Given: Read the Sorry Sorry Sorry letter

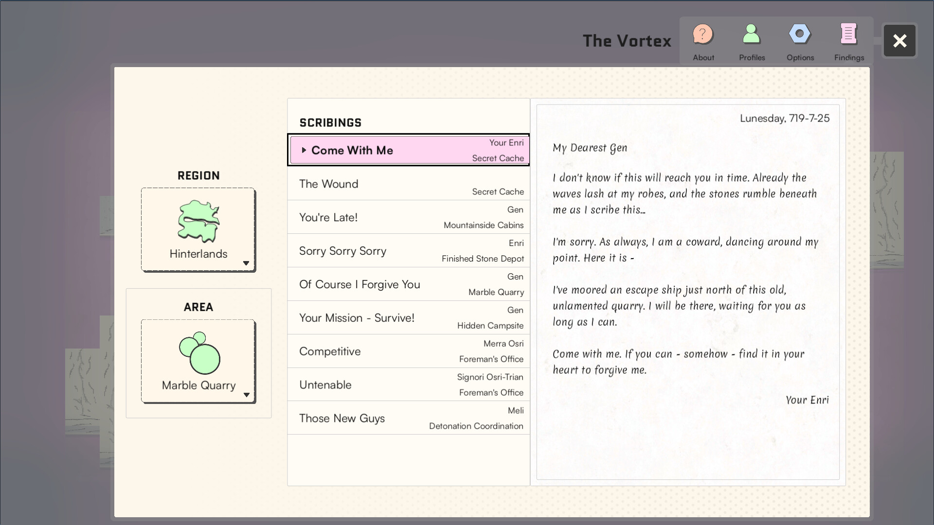Looking at the screenshot, I should click(409, 250).
